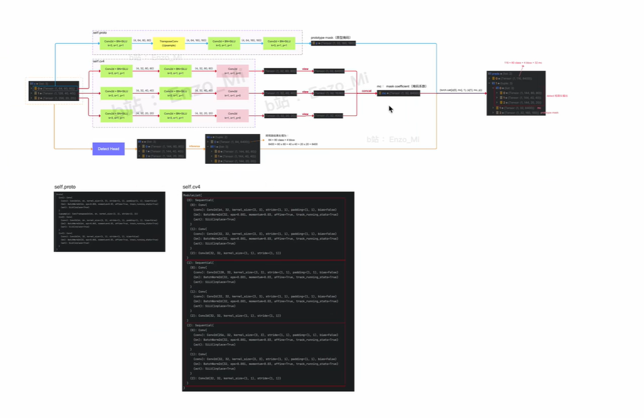Click the (0): Sequential line in ModuleList code
The height and width of the screenshot is (418, 644).
pyautogui.click(x=200, y=200)
